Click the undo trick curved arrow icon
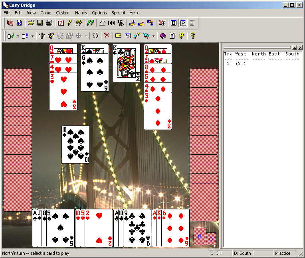The image size is (305, 258). coord(103,23)
